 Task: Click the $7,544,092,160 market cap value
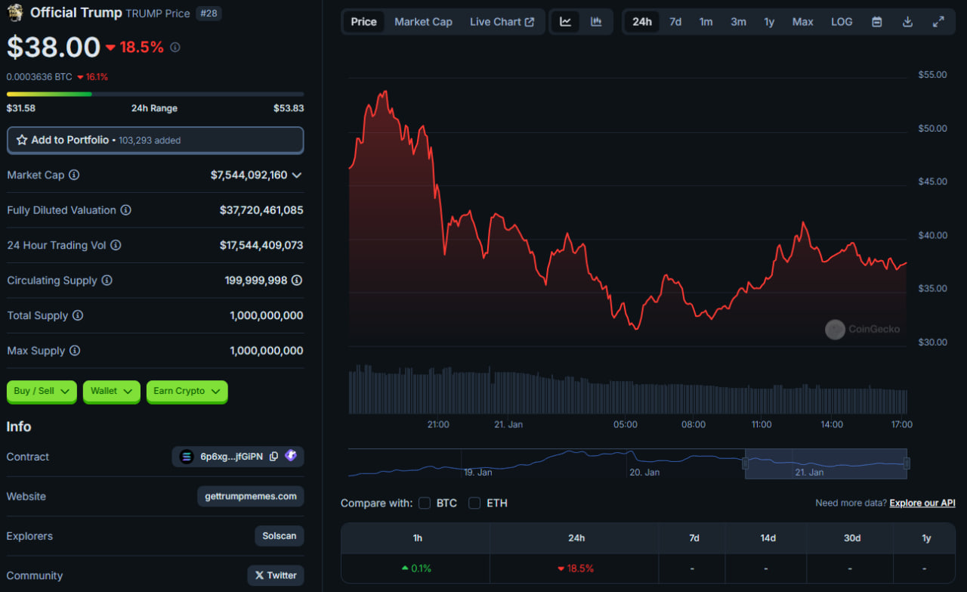point(249,175)
